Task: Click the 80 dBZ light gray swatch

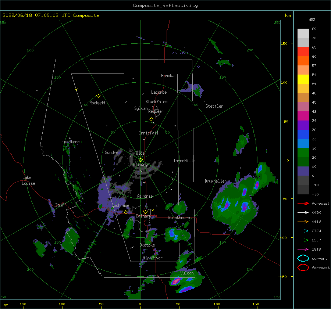Action: (303, 33)
